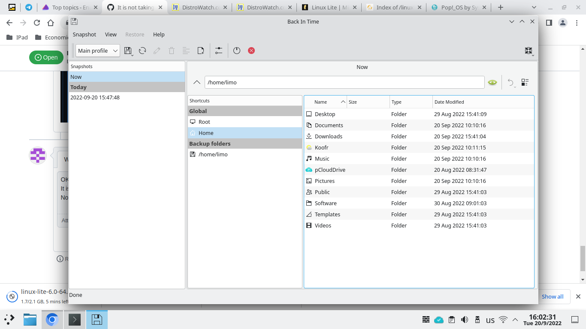Select the Koofr folder row
586x329 pixels.
coord(419,147)
